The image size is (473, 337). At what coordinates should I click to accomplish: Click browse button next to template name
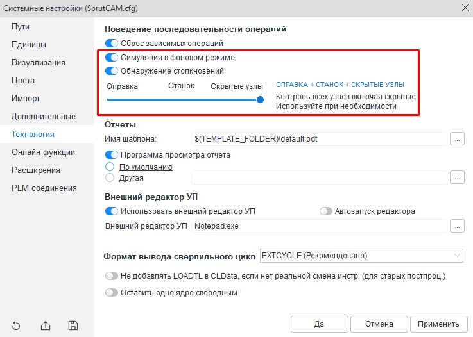pyautogui.click(x=457, y=138)
